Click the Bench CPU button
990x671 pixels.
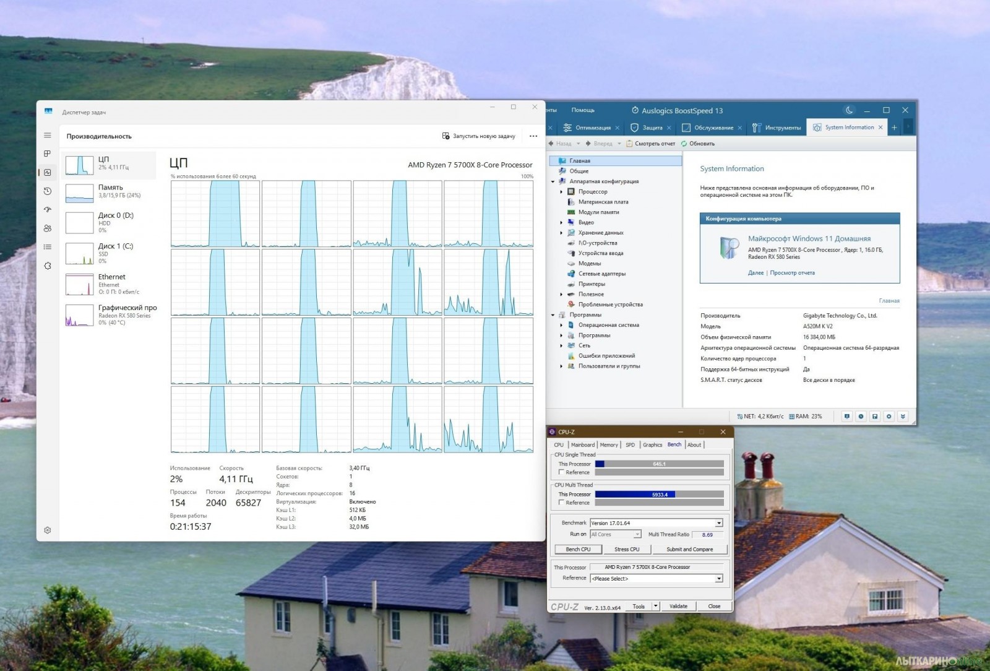click(x=578, y=549)
